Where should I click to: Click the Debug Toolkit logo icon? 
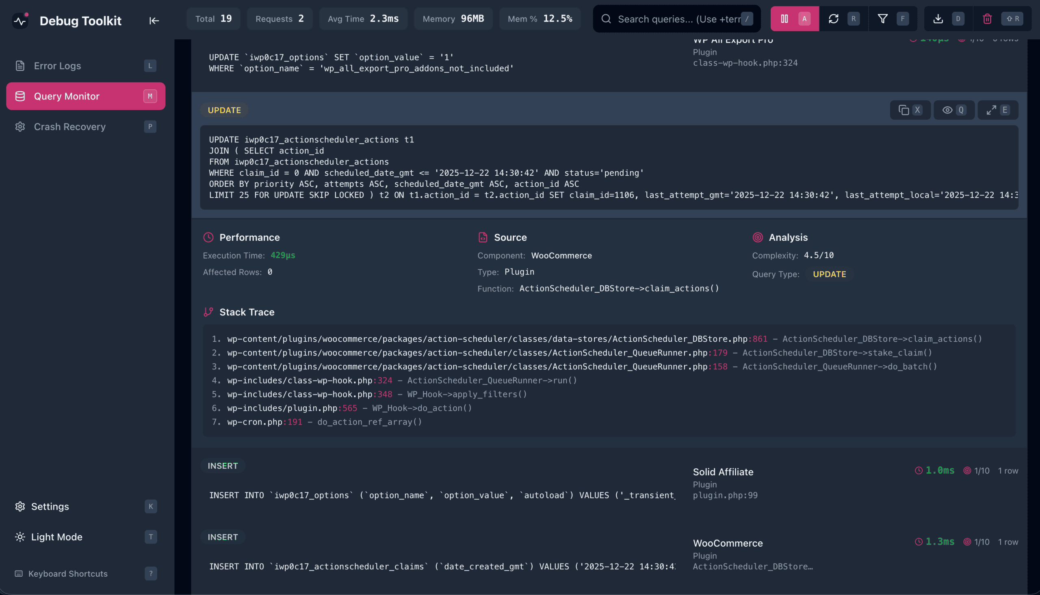click(x=20, y=20)
